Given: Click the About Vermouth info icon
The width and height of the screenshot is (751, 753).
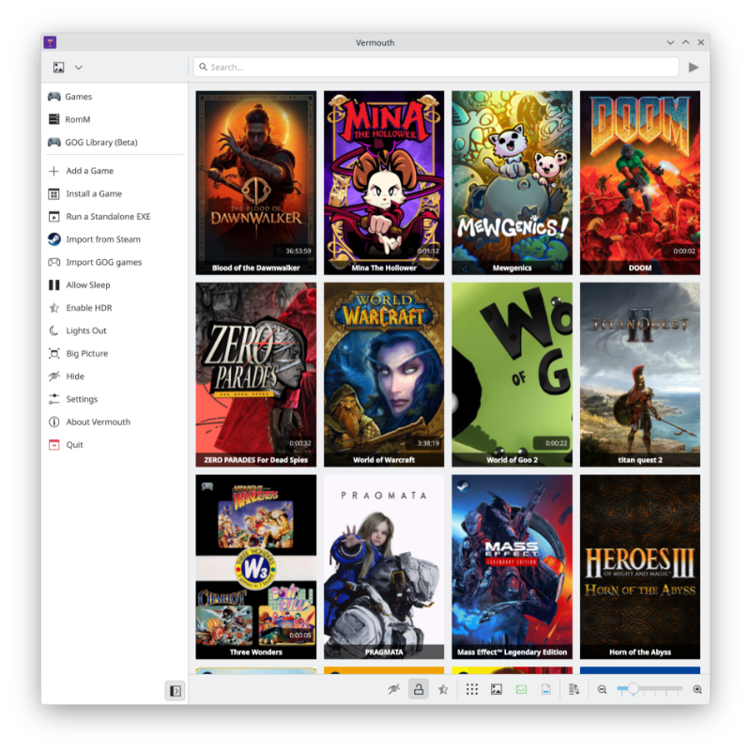Looking at the screenshot, I should 54,422.
